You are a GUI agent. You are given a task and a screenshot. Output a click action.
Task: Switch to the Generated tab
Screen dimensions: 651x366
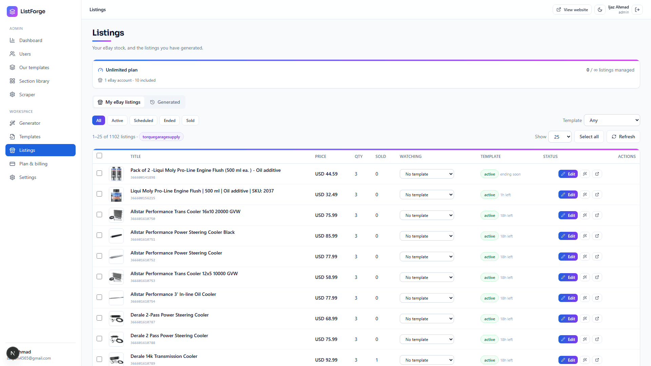pyautogui.click(x=165, y=102)
